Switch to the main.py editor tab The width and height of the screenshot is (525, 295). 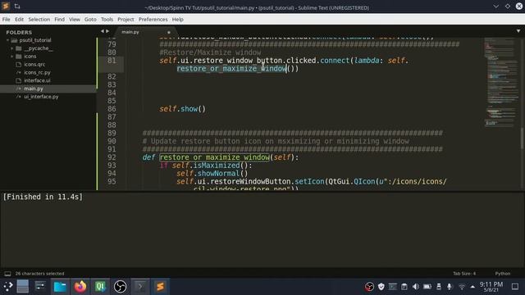coord(130,32)
